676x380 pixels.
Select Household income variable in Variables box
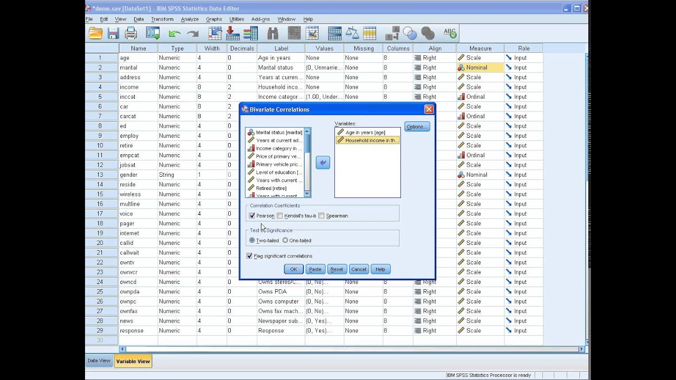pyautogui.click(x=368, y=140)
